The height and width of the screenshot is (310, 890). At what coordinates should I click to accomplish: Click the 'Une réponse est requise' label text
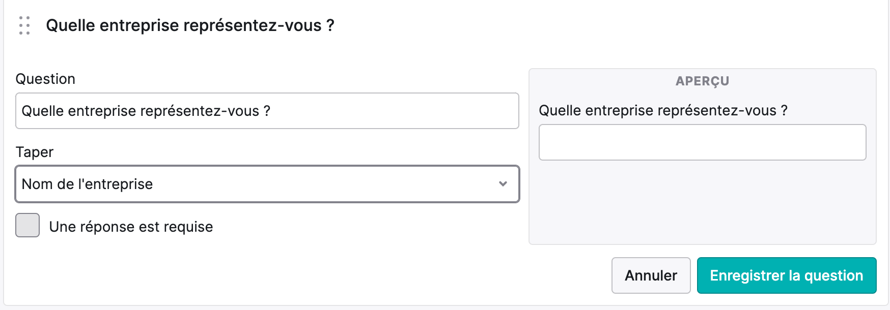(x=131, y=227)
